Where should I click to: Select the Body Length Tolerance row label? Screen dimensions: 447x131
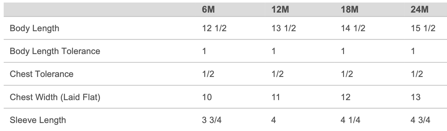coord(55,51)
